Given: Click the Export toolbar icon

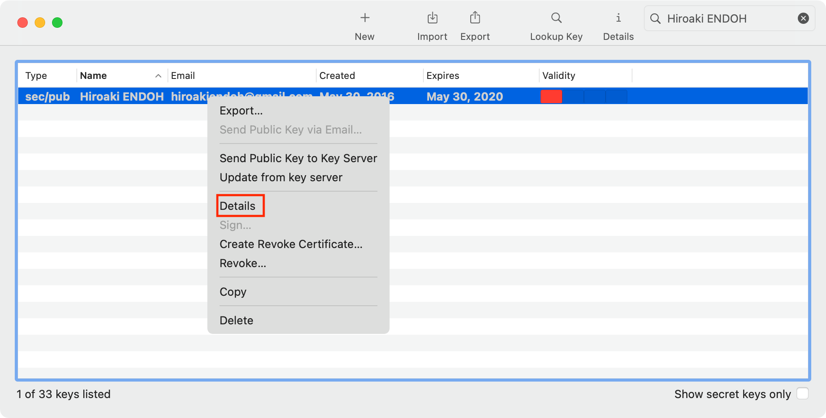Looking at the screenshot, I should pos(475,18).
